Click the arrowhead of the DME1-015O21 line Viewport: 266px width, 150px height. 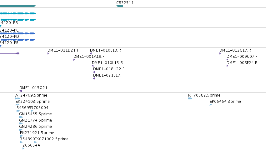[x=21, y=91]
